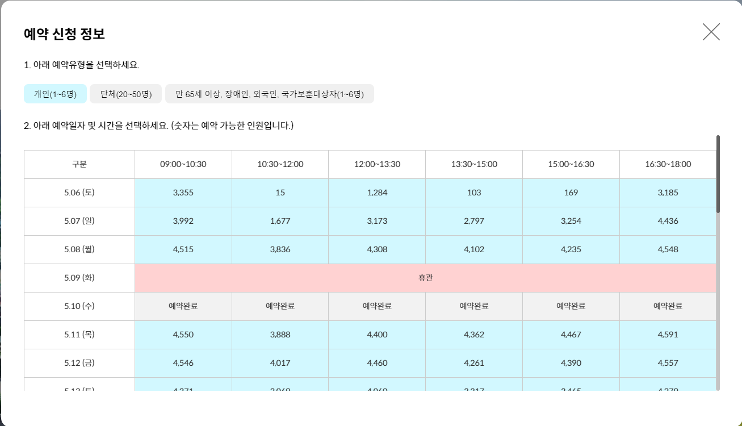Select the 4,546 slot under 09:00~10:30
The image size is (742, 426).
pyautogui.click(x=183, y=362)
